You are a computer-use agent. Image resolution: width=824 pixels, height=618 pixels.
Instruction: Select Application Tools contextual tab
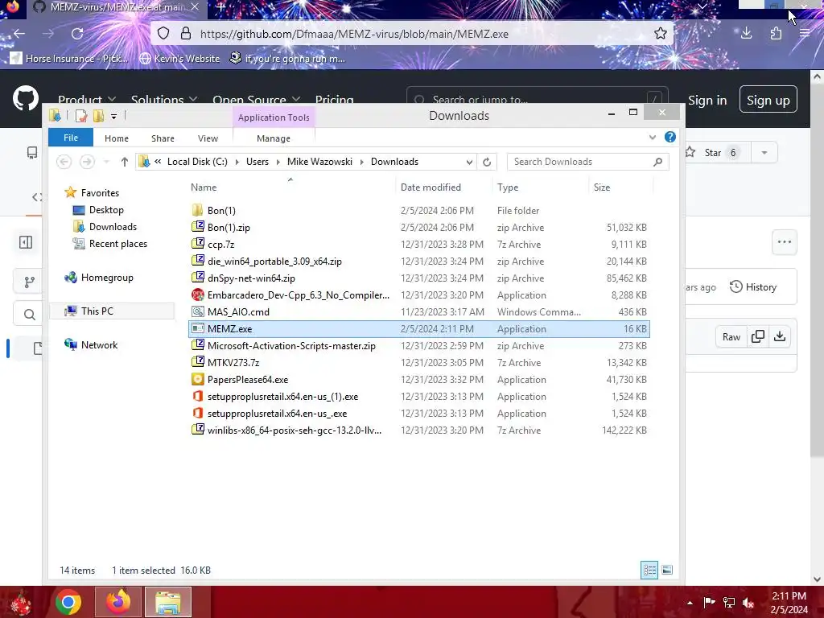tap(274, 117)
